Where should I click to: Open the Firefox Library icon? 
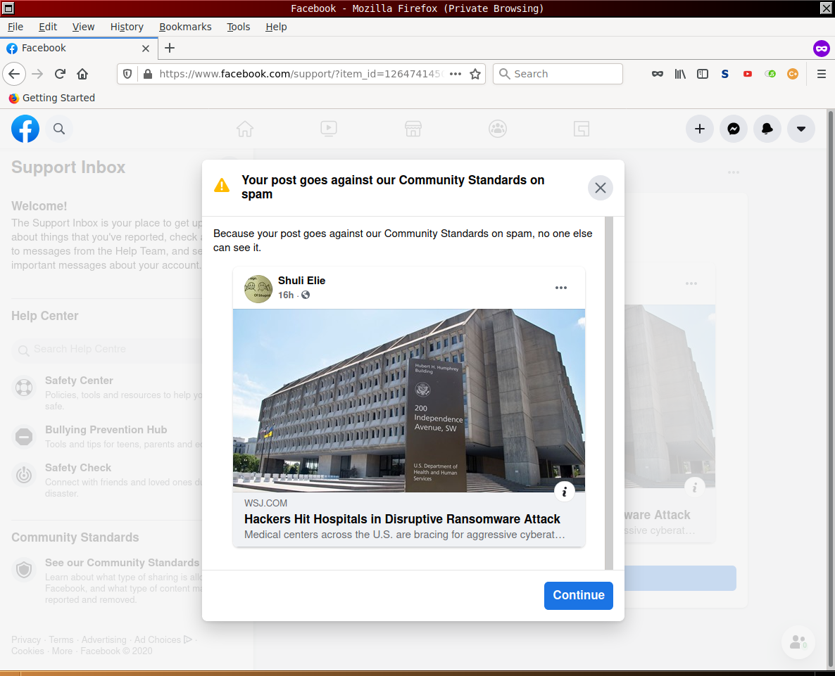pos(680,74)
